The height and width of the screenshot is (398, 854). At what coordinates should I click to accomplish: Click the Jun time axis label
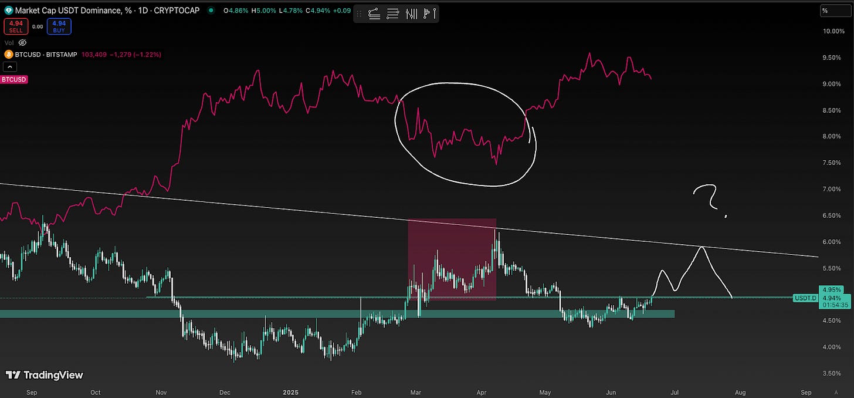[611, 392]
